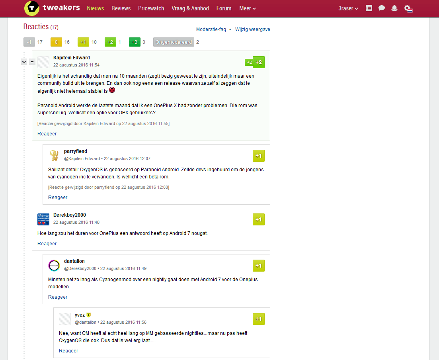
Task: Open the notifications bell icon
Action: pos(394,8)
